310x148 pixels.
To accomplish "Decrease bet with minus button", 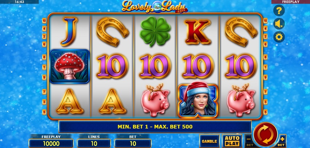I will click(249, 141).
